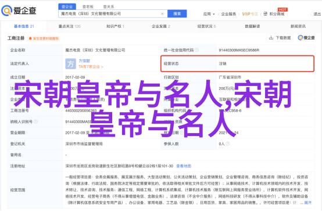322x211 pixels.
Task: Switch to the 新闻资讯 tab
Action: coord(298,26)
